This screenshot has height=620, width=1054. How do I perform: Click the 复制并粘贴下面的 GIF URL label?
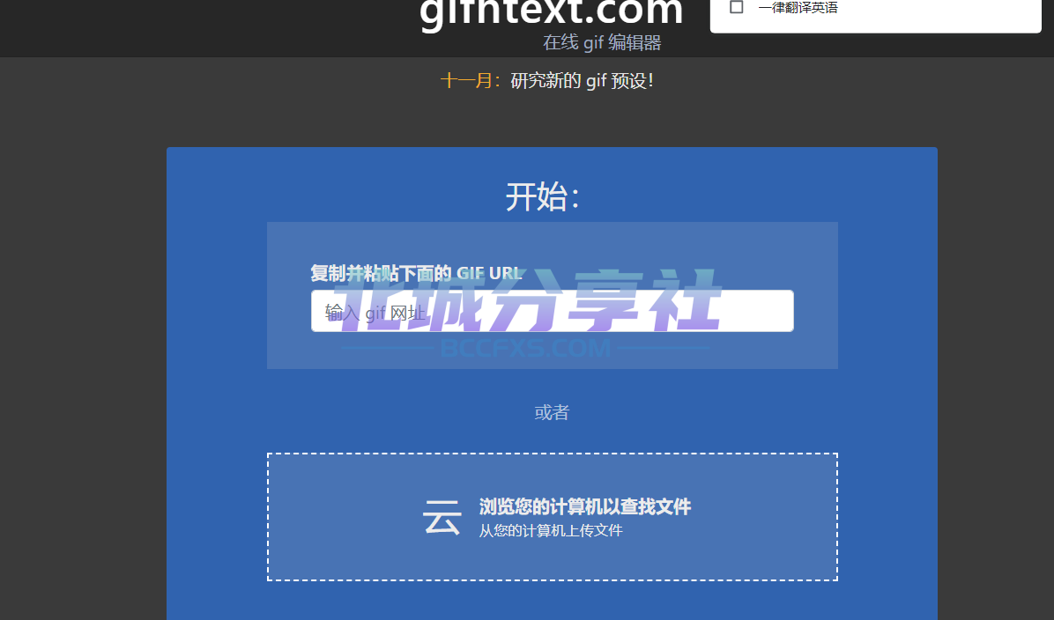(416, 273)
